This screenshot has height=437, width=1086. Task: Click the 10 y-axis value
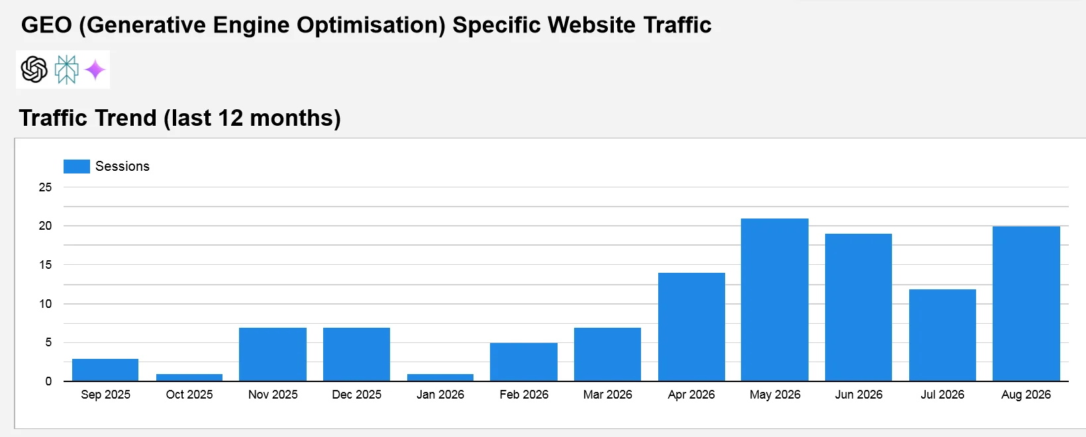coord(45,304)
